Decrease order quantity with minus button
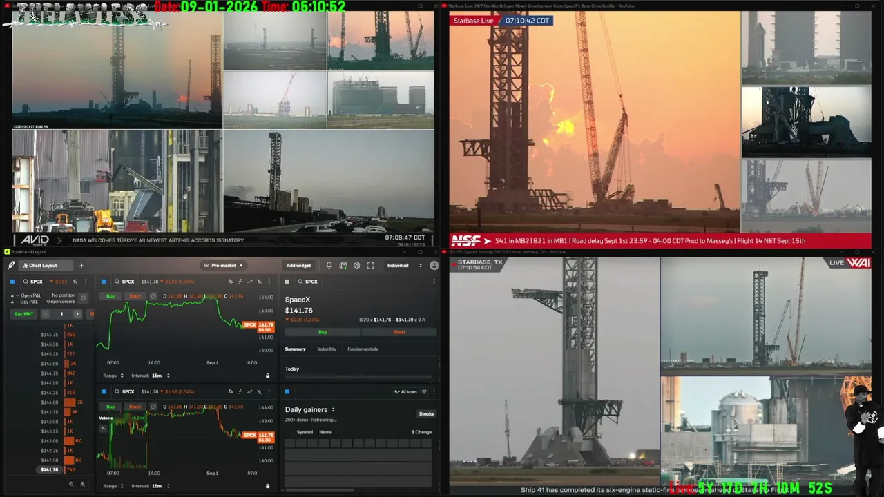This screenshot has height=497, width=884. [x=46, y=314]
